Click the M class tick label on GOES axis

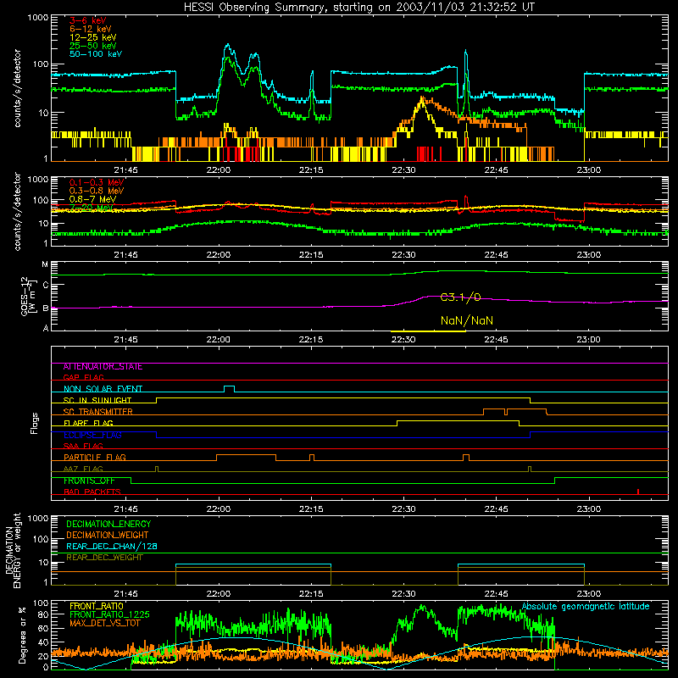click(45, 264)
